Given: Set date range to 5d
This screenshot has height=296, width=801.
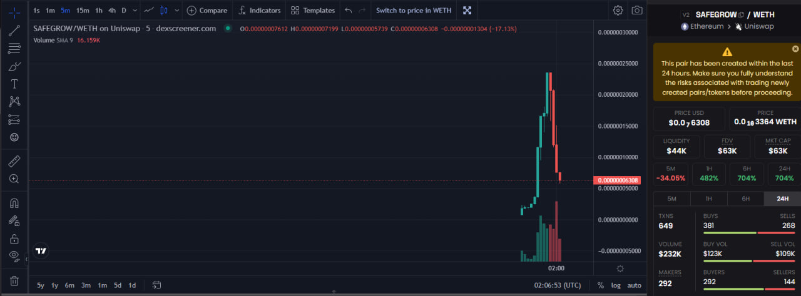Looking at the screenshot, I should (118, 285).
